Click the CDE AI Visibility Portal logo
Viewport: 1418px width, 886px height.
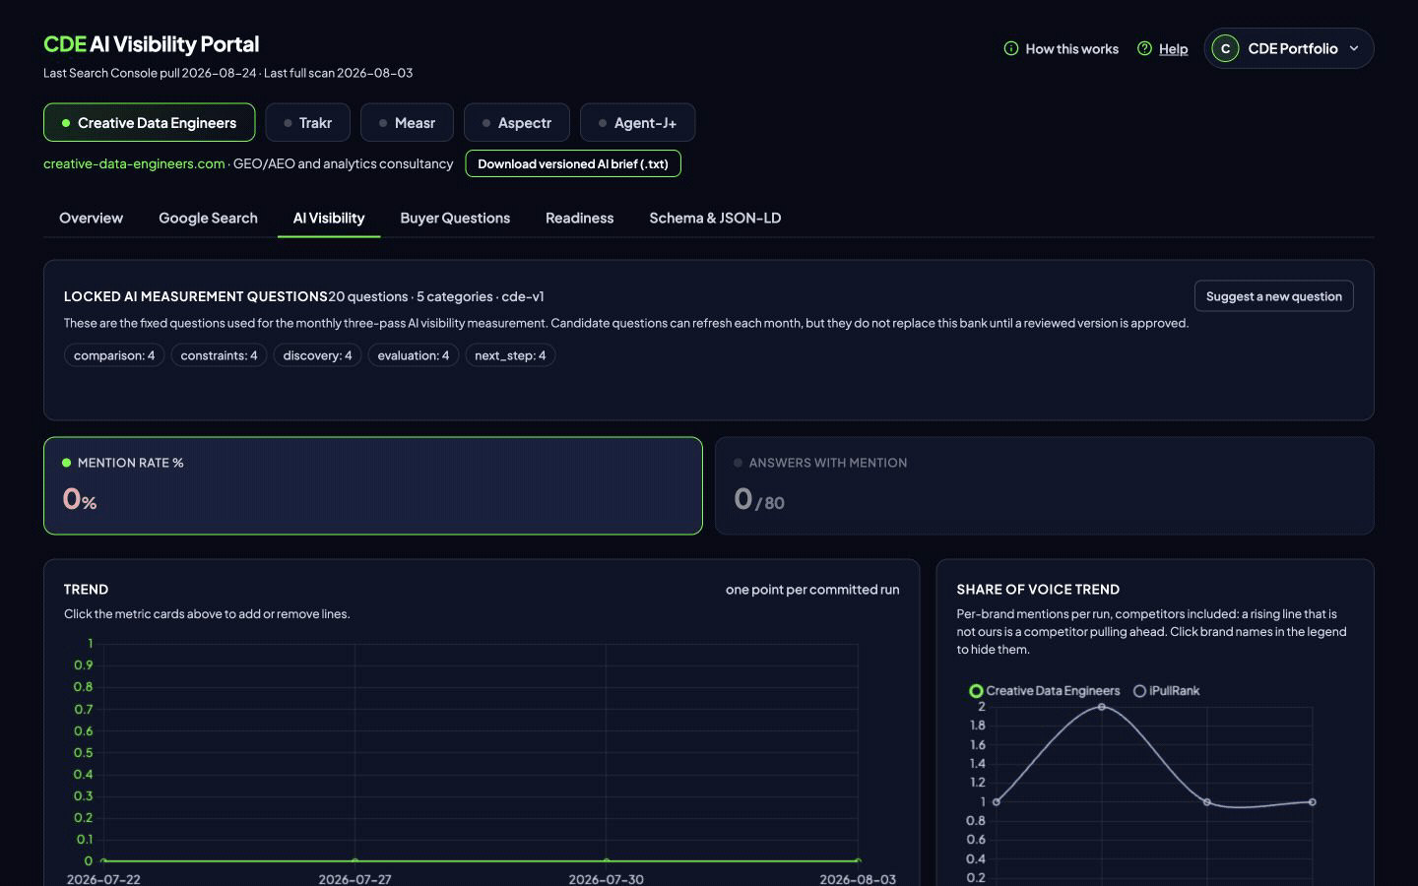(151, 44)
